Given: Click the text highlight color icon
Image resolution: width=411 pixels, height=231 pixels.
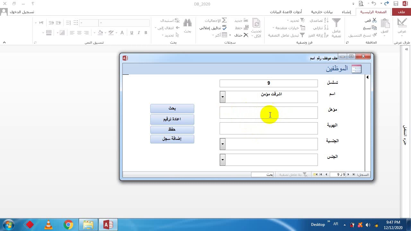Looking at the screenshot, I should [111, 33].
